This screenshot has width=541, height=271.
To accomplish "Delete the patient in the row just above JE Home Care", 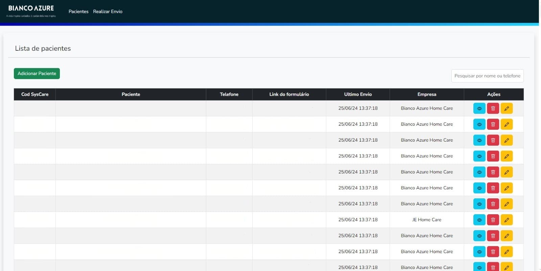I will [x=493, y=204].
